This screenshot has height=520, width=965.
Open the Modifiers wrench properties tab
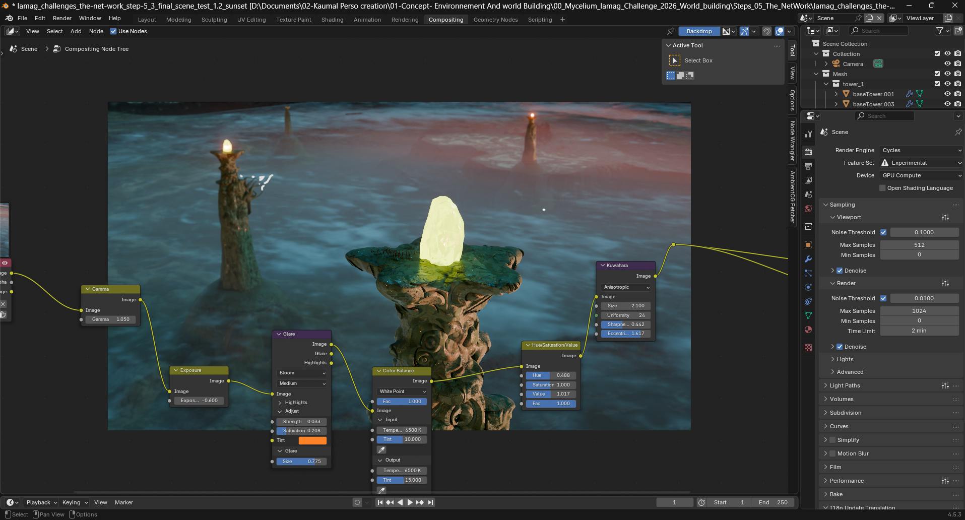pyautogui.click(x=808, y=259)
